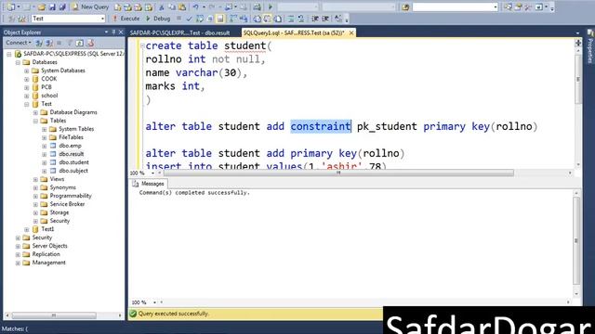Screen dimensions: 595x334
Task: Click the Messages pane vertical scrollbar
Action: click(x=576, y=241)
